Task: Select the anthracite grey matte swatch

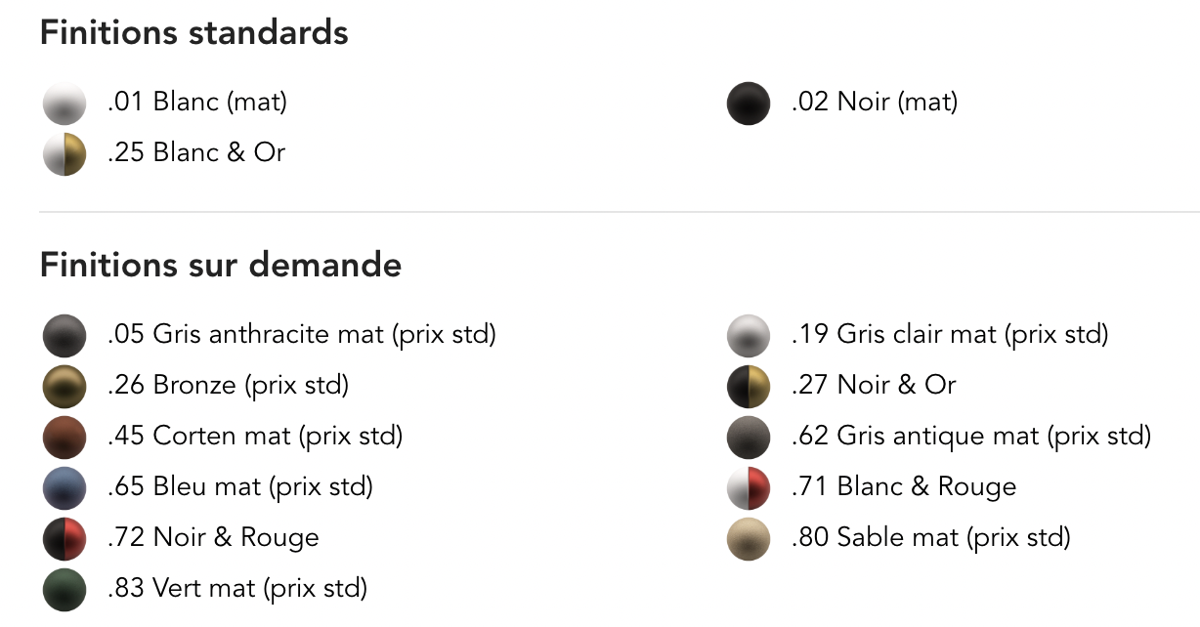Action: click(64, 335)
